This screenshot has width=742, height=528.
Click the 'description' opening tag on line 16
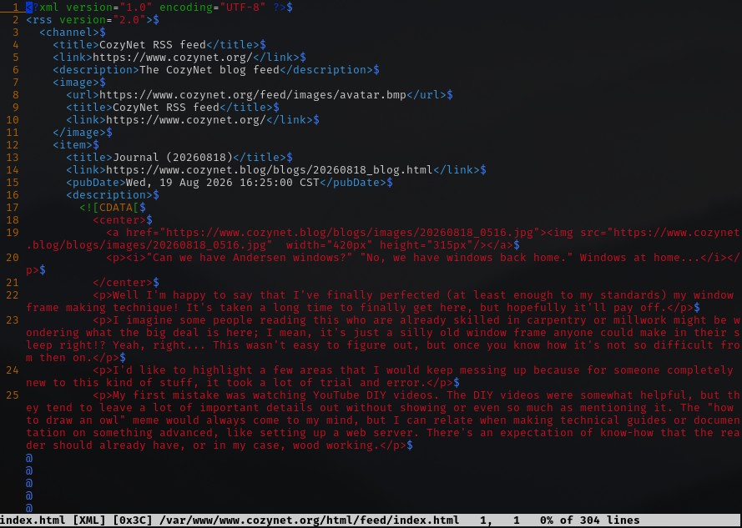(x=109, y=195)
